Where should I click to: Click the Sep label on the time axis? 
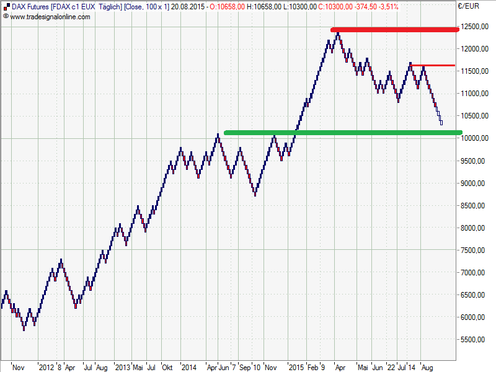(245, 367)
